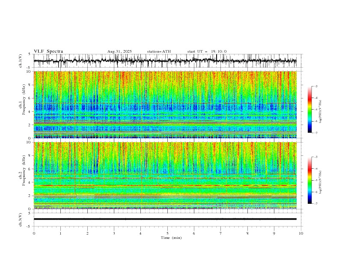Click the ch.1 black waveform trace
Image resolution: width=339 pixels, height=262 pixels.
pyautogui.click(x=165, y=61)
